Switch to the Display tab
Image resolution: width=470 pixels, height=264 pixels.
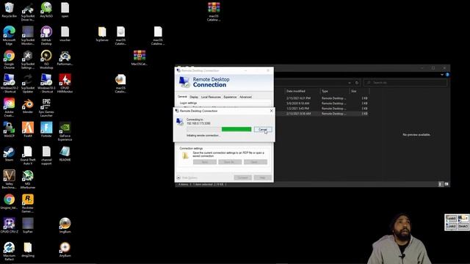click(x=194, y=97)
